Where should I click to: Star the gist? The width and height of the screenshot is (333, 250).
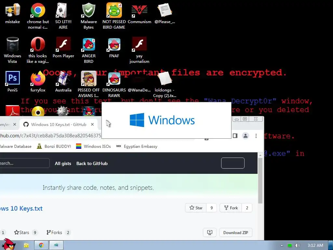pyautogui.click(x=196, y=208)
